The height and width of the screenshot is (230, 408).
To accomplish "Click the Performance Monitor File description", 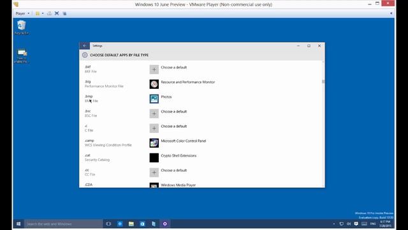I will coord(104,86).
